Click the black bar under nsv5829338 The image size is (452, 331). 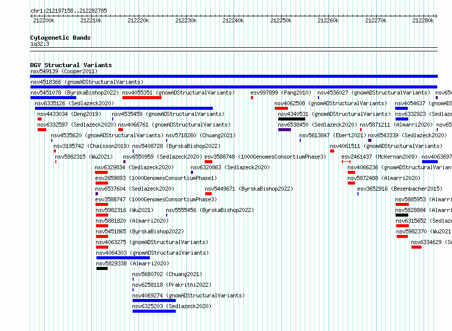102,268
